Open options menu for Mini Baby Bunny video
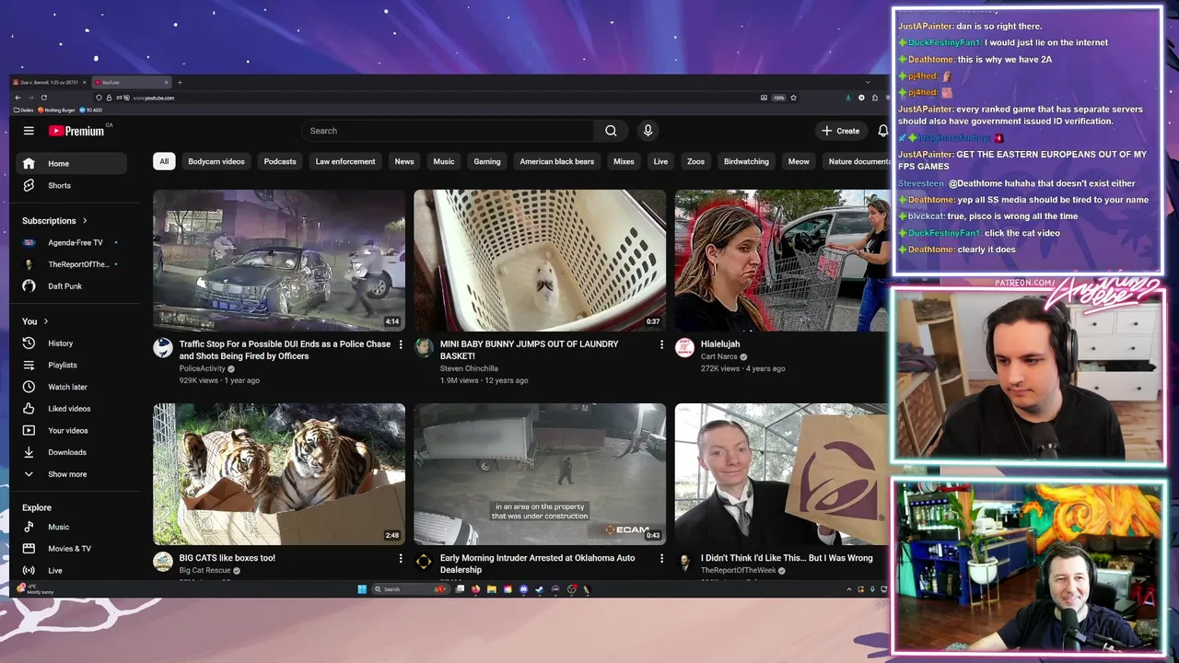The image size is (1179, 663). tap(660, 344)
